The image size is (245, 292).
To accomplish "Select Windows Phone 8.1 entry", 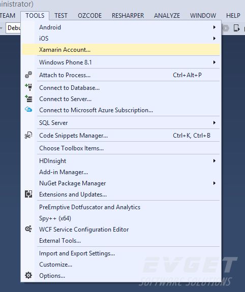I will [x=121, y=62].
